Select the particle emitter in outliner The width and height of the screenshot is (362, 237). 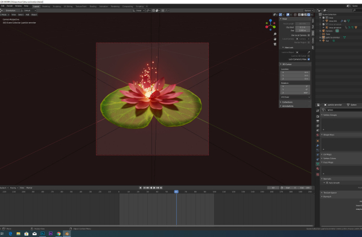tap(332, 37)
